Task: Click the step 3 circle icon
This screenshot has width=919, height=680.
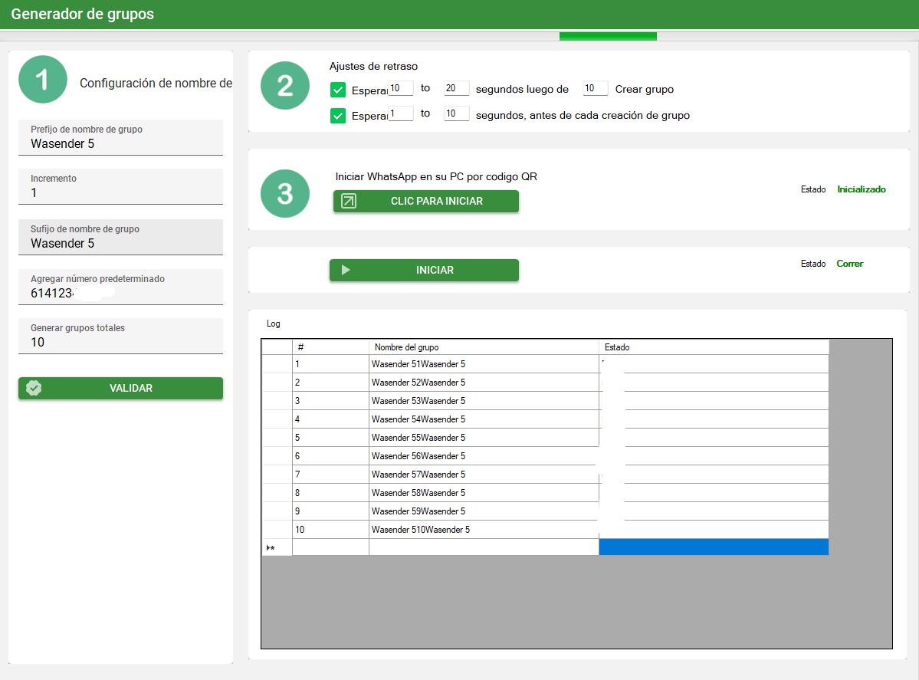Action: coord(285,193)
